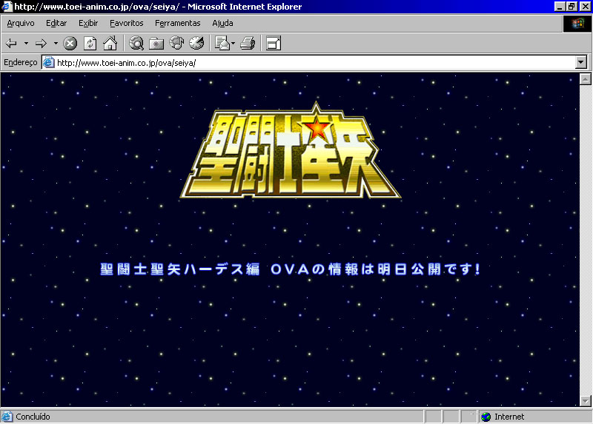
Task: Open the Arquivo menu
Action: 21,23
